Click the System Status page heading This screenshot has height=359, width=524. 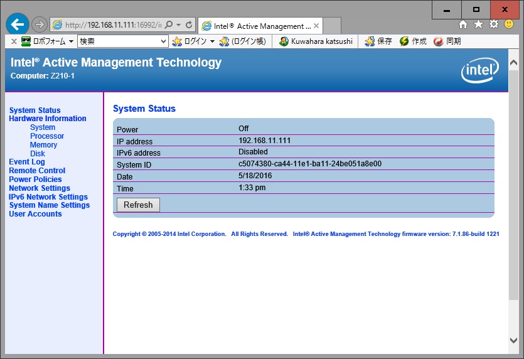tap(144, 109)
